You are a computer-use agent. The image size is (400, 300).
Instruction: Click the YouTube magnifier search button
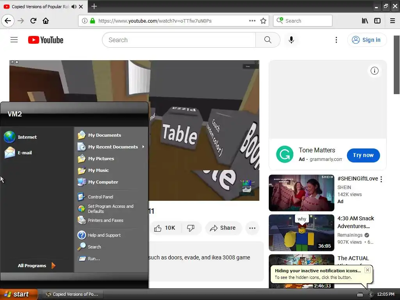tap(268, 40)
